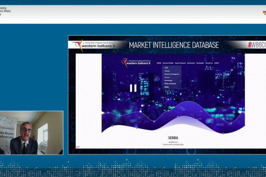Click Contact Us in the navbar
The height and width of the screenshot is (177, 266).
tap(209, 63)
